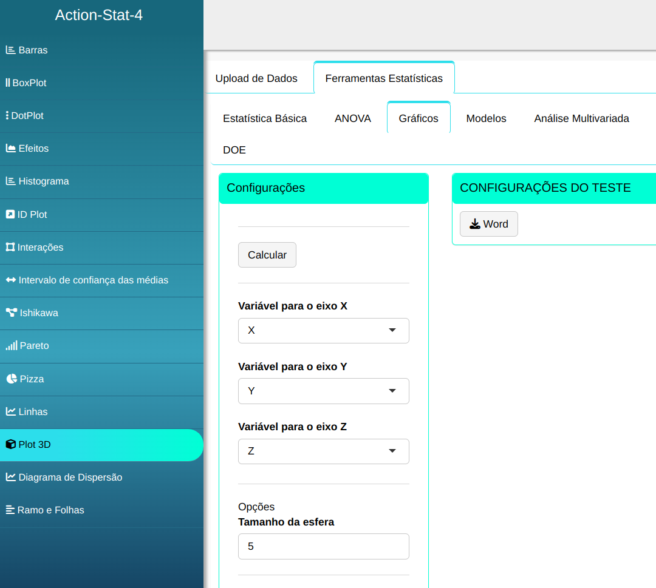Choose the Pizza pie chart icon
Screen dimensions: 656x588
[x=11, y=379]
